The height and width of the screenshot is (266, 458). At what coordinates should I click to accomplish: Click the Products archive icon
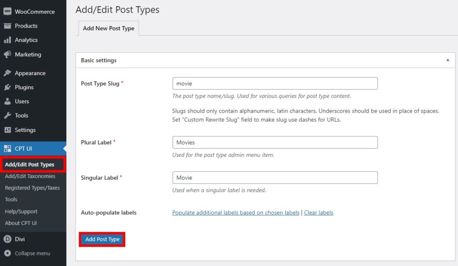point(7,26)
